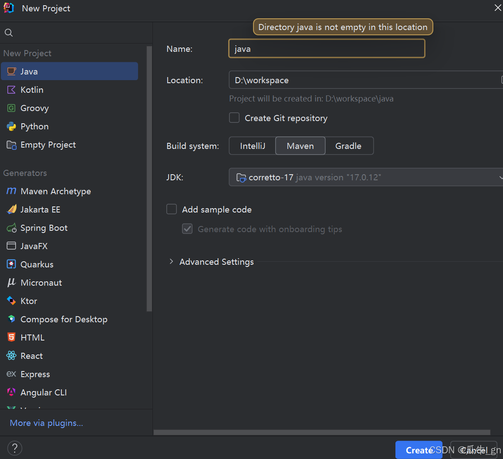Select the Groovy project icon
Viewport: 503px width, 459px height.
coord(11,108)
